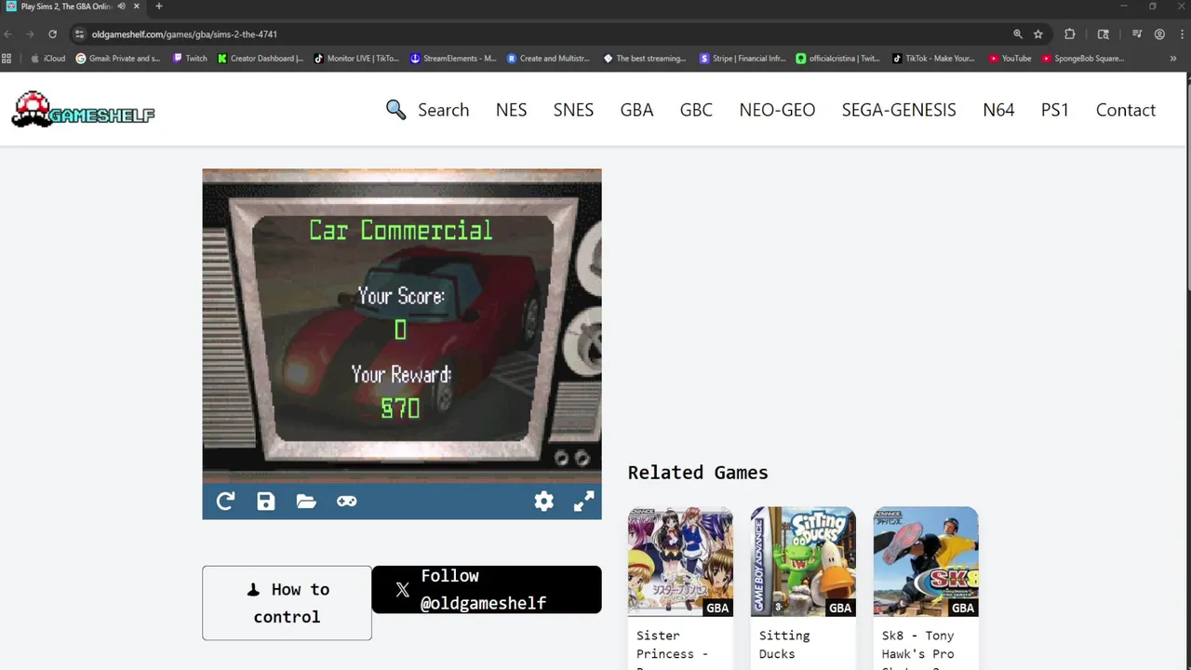The image size is (1191, 670).
Task: Show more bookmarks with the double chevron
Action: click(x=1172, y=59)
